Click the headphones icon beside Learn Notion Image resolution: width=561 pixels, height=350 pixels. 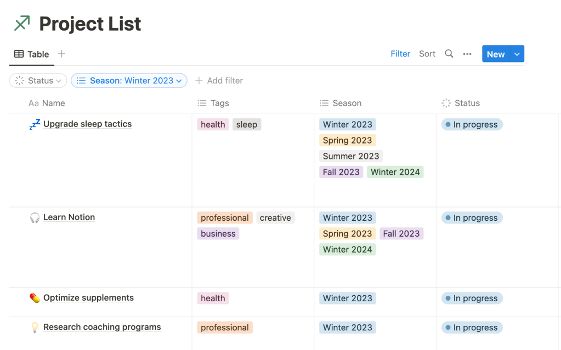click(x=35, y=218)
